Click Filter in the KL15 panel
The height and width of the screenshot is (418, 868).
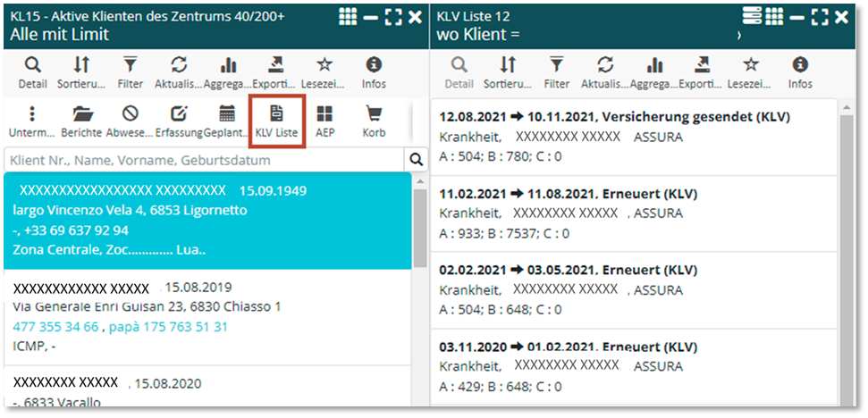[131, 72]
